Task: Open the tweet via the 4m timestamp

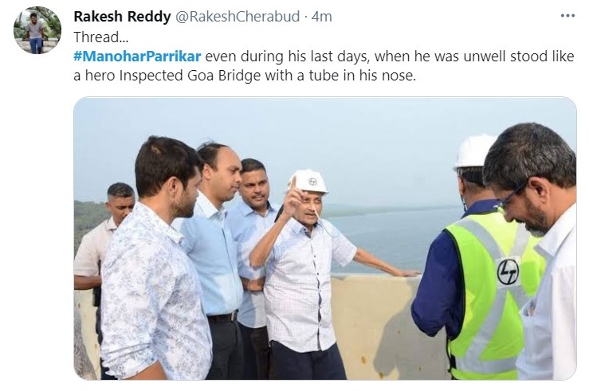Action: coord(322,17)
